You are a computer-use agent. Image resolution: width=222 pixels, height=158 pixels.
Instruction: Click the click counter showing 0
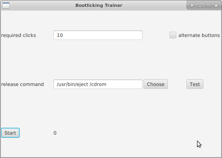pos(55,133)
